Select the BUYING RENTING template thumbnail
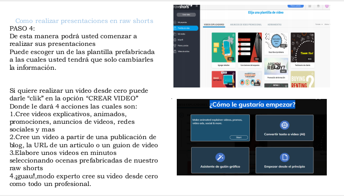The height and width of the screenshot is (196, 344). pyautogui.click(x=302, y=79)
